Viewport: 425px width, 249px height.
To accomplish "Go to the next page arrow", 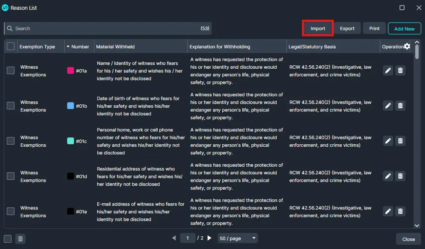I will pyautogui.click(x=209, y=238).
